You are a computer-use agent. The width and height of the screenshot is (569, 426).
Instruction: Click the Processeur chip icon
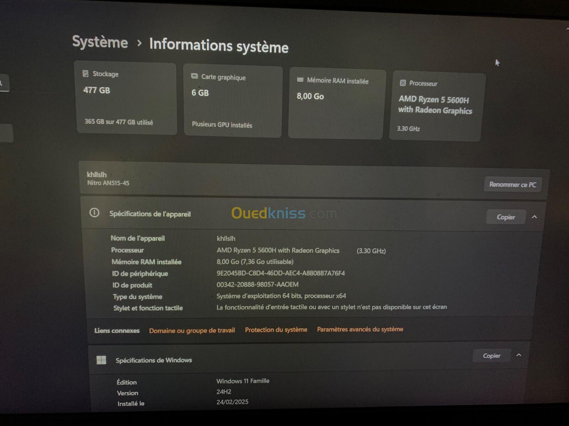tap(403, 83)
